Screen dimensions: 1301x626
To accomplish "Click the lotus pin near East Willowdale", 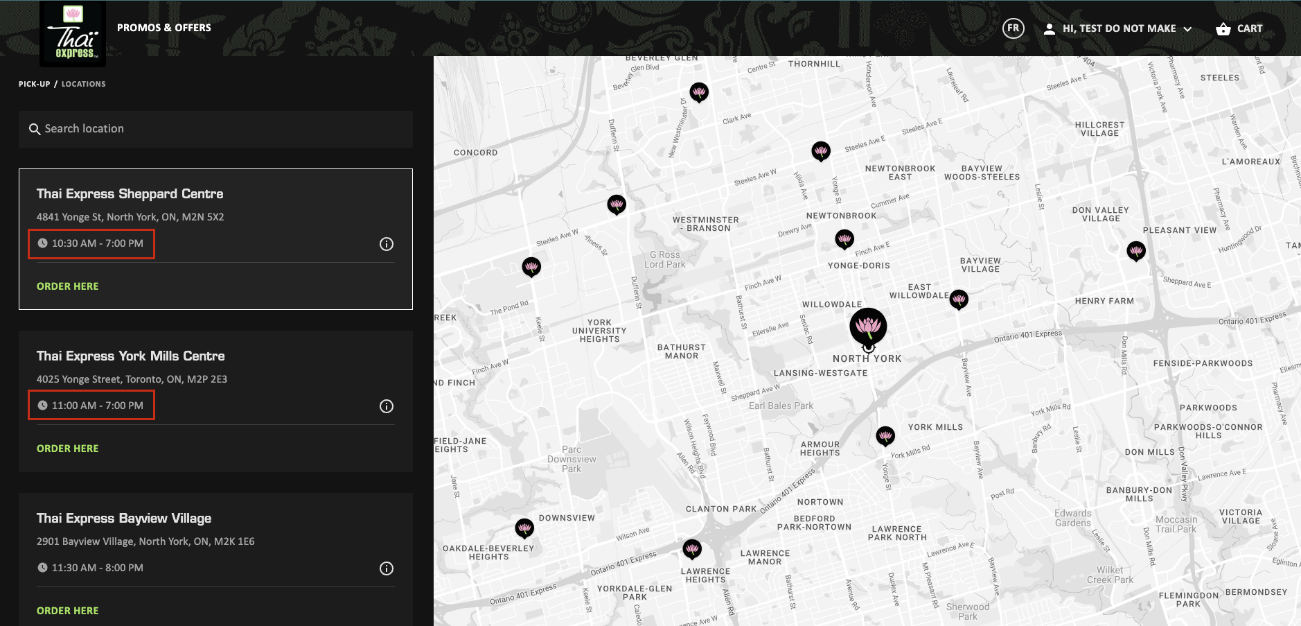I will [959, 299].
